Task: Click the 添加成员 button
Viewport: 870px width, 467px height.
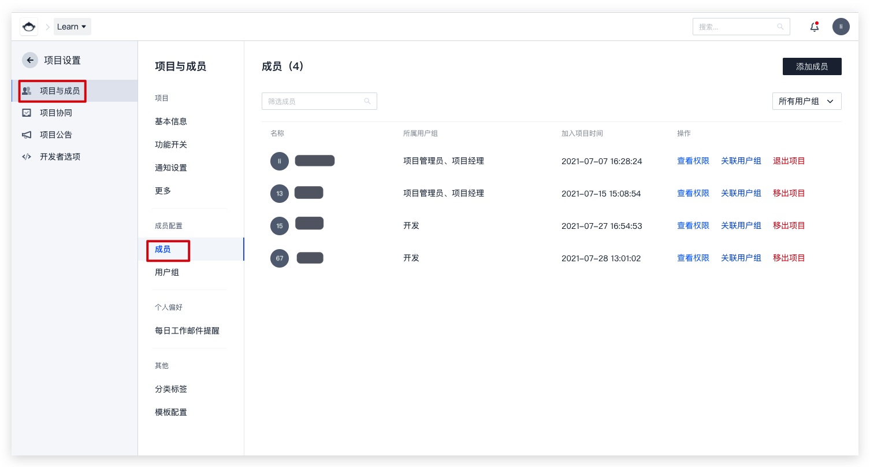Action: click(812, 66)
